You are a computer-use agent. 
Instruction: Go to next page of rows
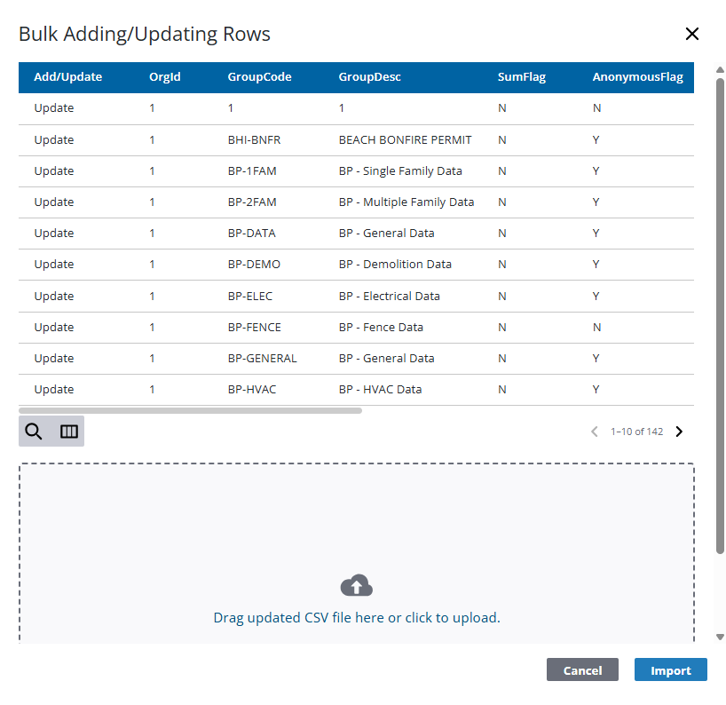coord(680,432)
